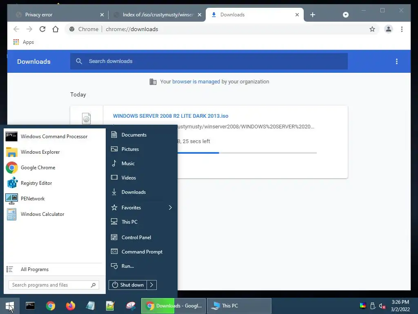Close the Index of /iso tab

199,15
